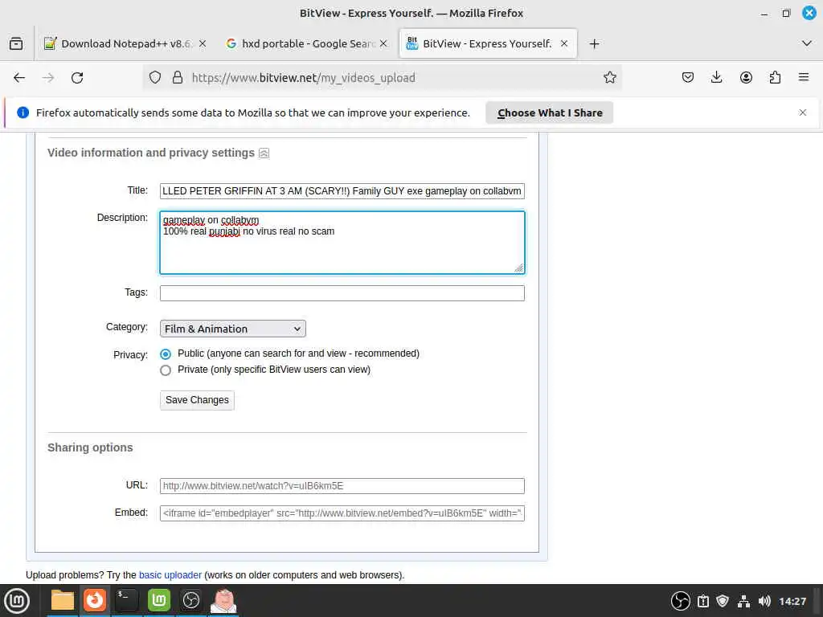Viewport: 823px width, 617px height.
Task: Open terminal from taskbar
Action: [x=126, y=601]
